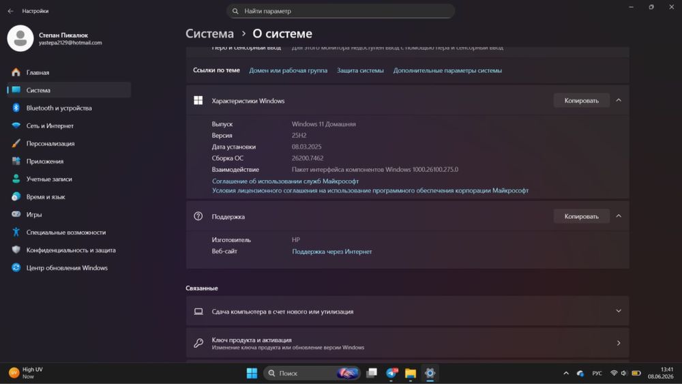
Task: Open Соглашение об использовании служб Майкрософт
Action: point(285,181)
